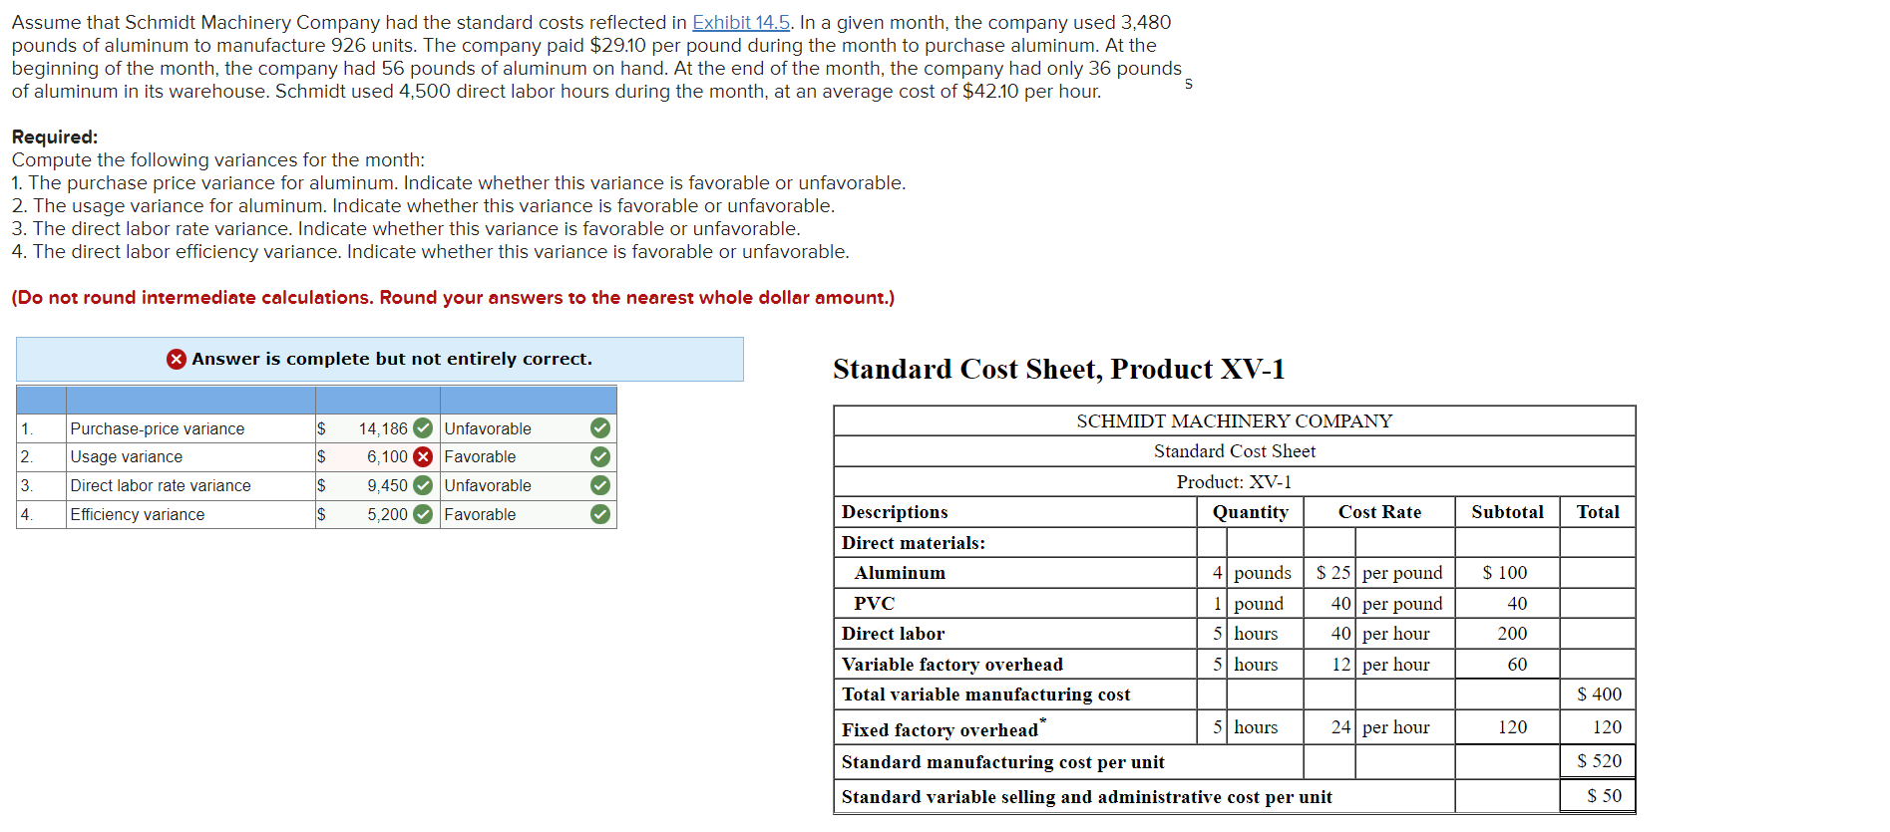Click red X beside 6,100 amount

click(423, 456)
